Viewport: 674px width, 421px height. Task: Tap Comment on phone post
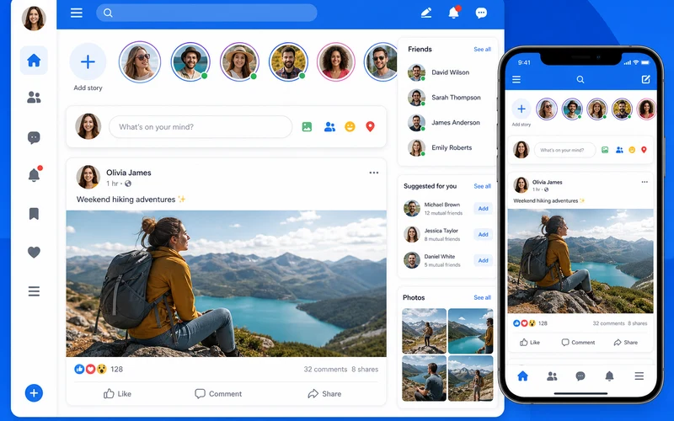click(x=578, y=343)
